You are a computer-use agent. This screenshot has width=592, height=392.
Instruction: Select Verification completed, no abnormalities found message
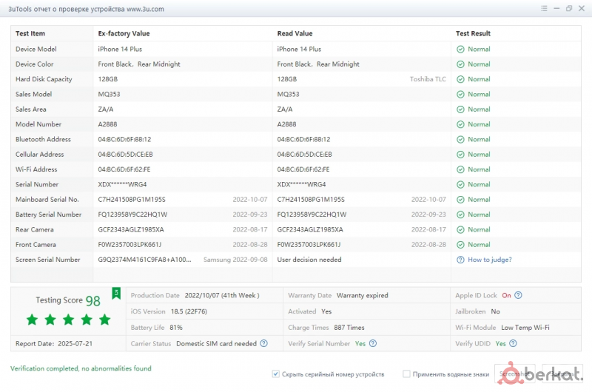[81, 368]
